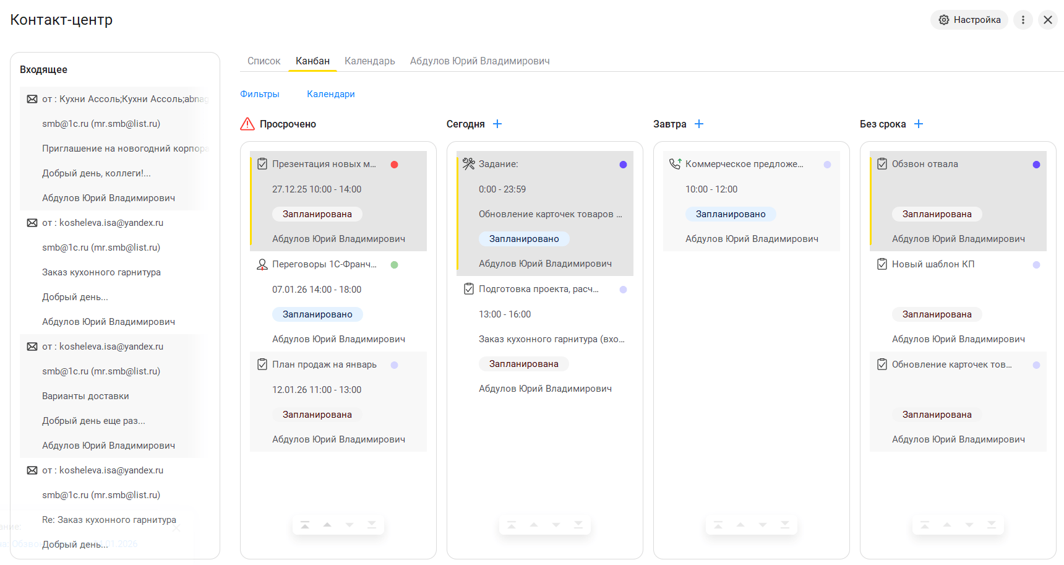Click task checkbox icon on План продаж на январь

(x=262, y=364)
